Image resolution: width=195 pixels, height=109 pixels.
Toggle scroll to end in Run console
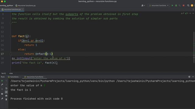click(6, 92)
